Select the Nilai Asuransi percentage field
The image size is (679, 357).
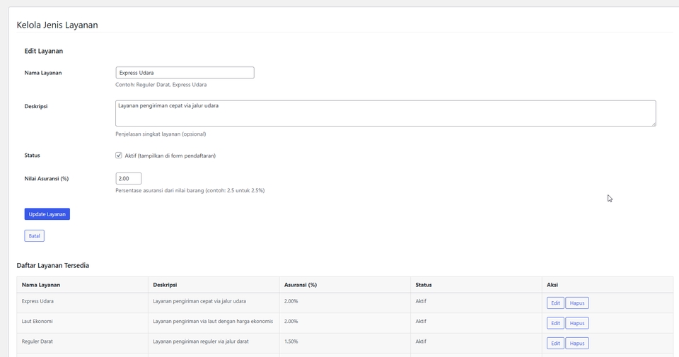(x=129, y=178)
